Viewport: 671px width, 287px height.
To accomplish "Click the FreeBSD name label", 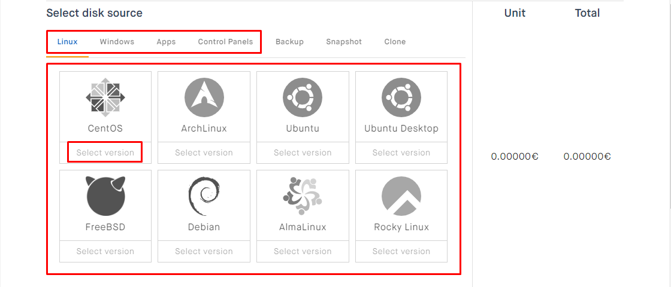I will point(105,227).
